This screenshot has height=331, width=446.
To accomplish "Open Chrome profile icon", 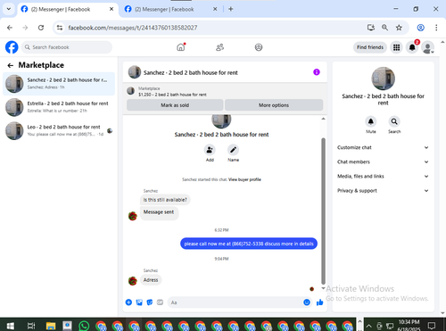I will [420, 28].
